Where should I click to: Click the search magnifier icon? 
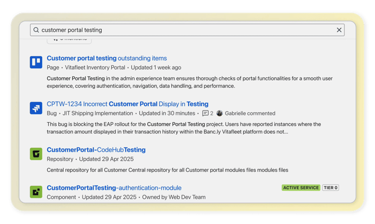[x=36, y=30]
